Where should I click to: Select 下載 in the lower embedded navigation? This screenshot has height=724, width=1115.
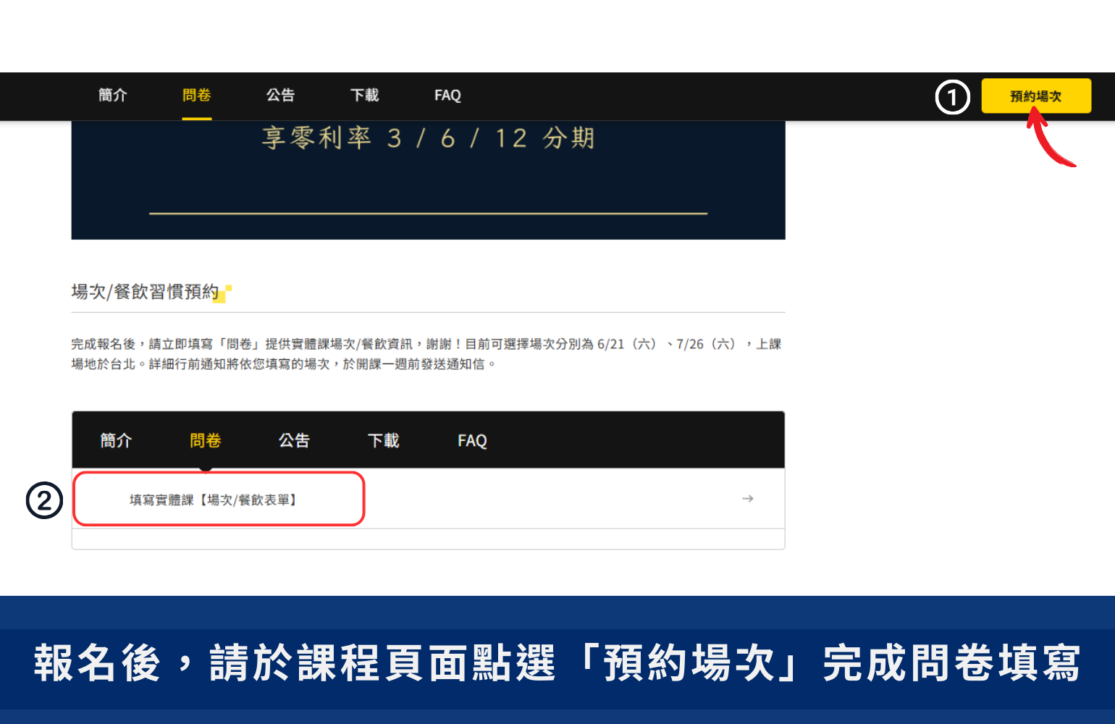(x=384, y=440)
